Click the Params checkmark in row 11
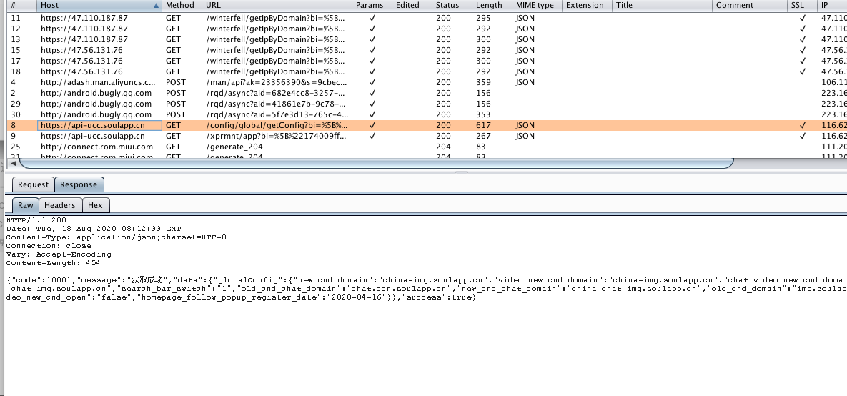 (x=372, y=18)
